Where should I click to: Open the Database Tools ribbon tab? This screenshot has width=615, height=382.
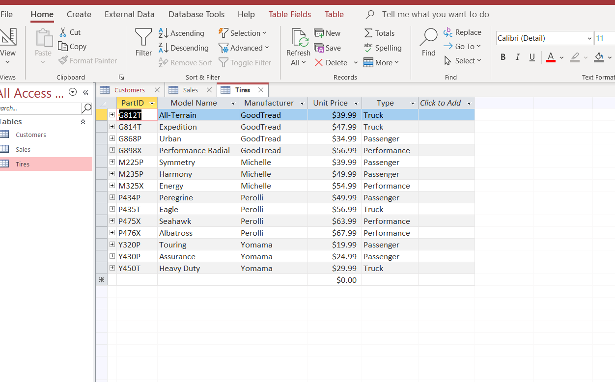click(196, 14)
